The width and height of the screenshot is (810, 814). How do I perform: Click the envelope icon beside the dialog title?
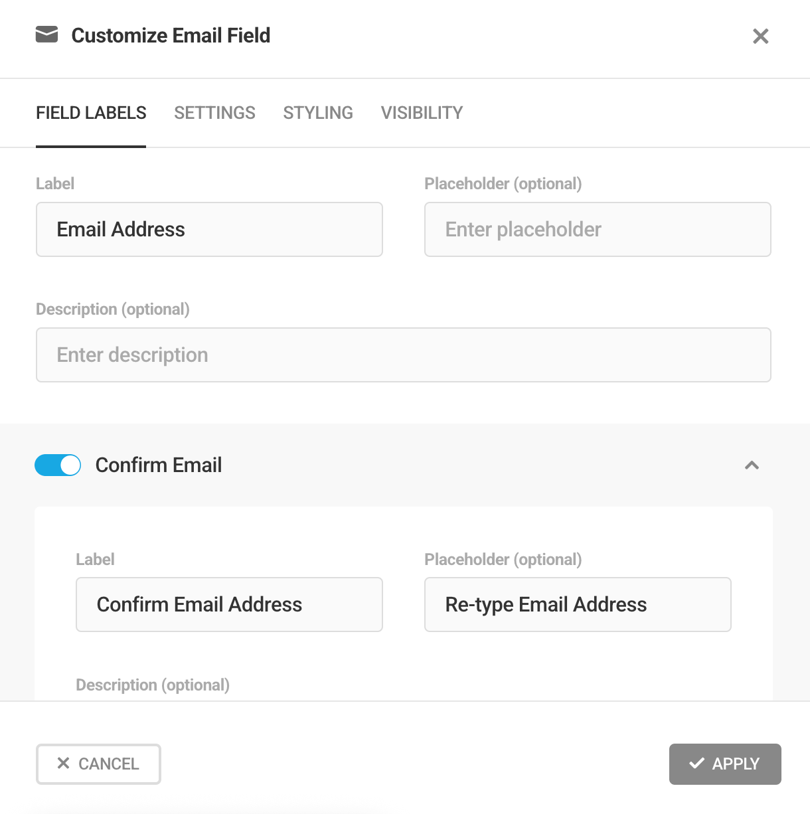[45, 36]
